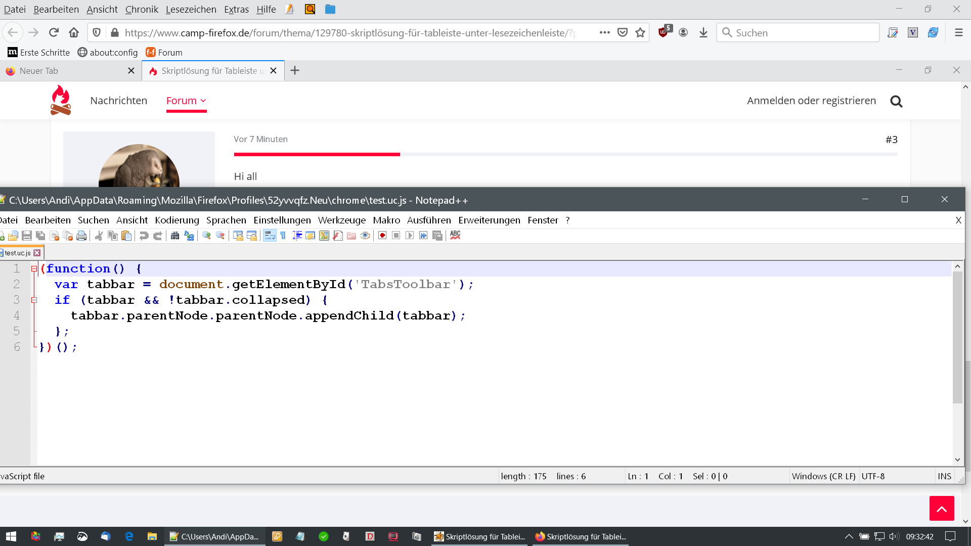
Task: Click the Save icon in Notepad++ toolbar
Action: [27, 236]
